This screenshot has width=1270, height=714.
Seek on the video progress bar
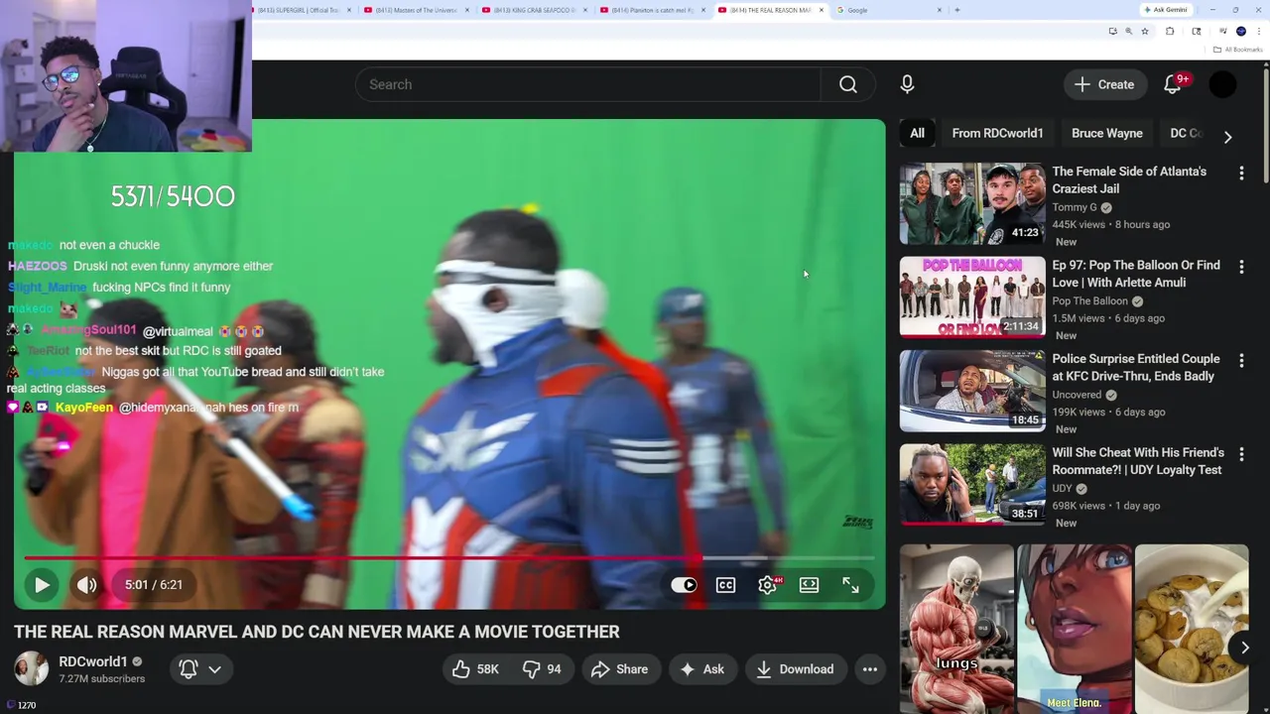point(448,558)
